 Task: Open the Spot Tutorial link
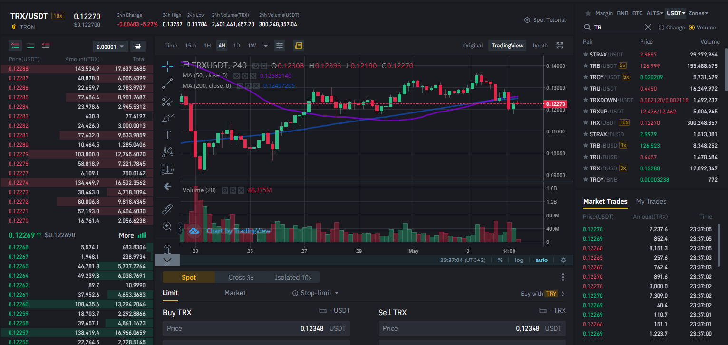coord(545,20)
